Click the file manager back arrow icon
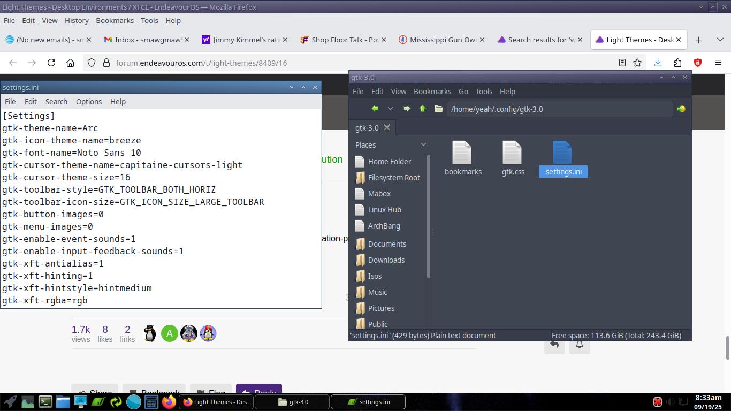The width and height of the screenshot is (731, 411). [375, 109]
